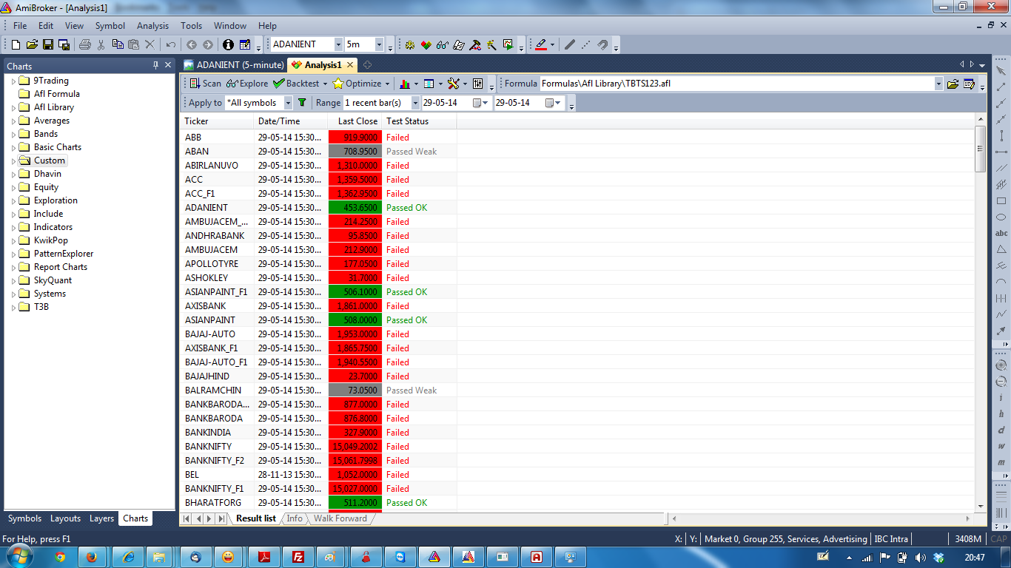Image resolution: width=1011 pixels, height=568 pixels.
Task: Open the 5m interval dropdown
Action: pos(379,44)
